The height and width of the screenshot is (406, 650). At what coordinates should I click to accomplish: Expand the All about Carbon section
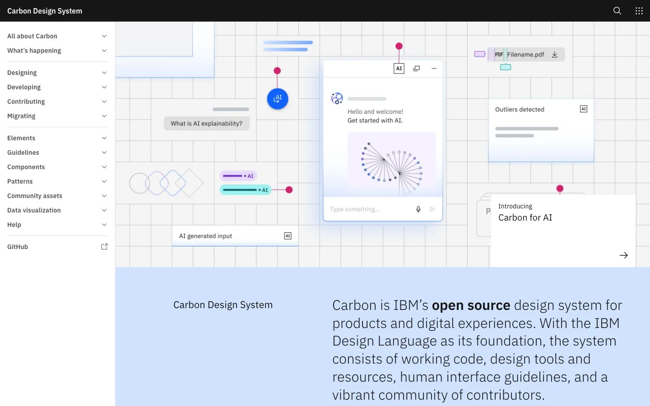click(57, 36)
